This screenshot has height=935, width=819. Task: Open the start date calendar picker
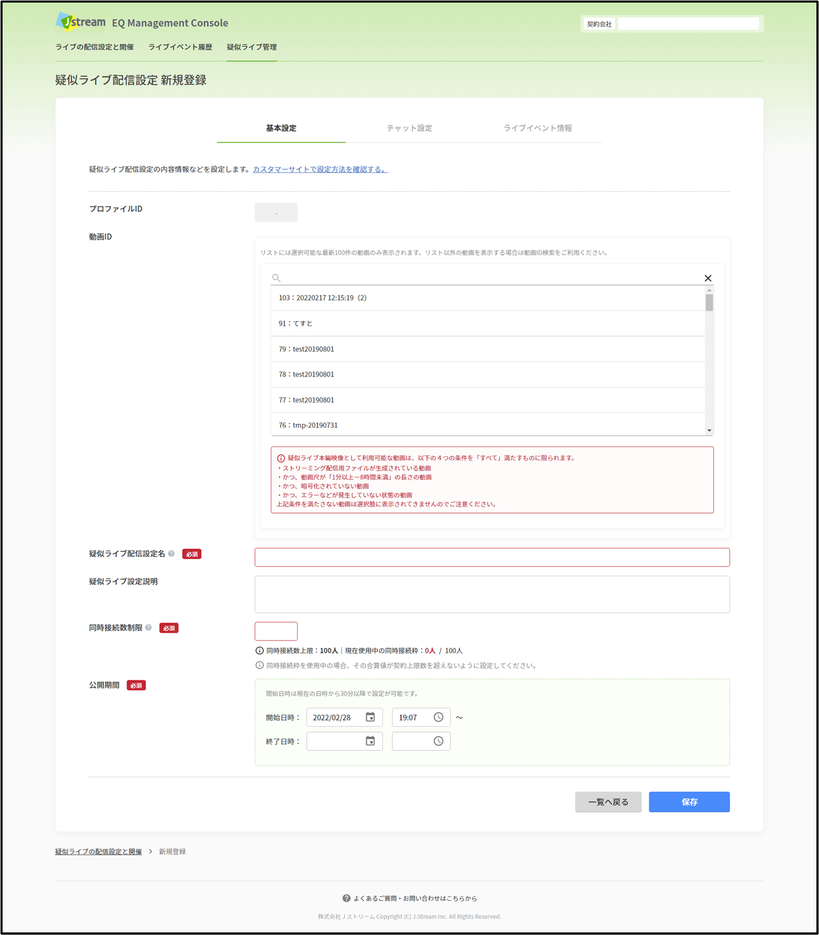click(x=370, y=717)
